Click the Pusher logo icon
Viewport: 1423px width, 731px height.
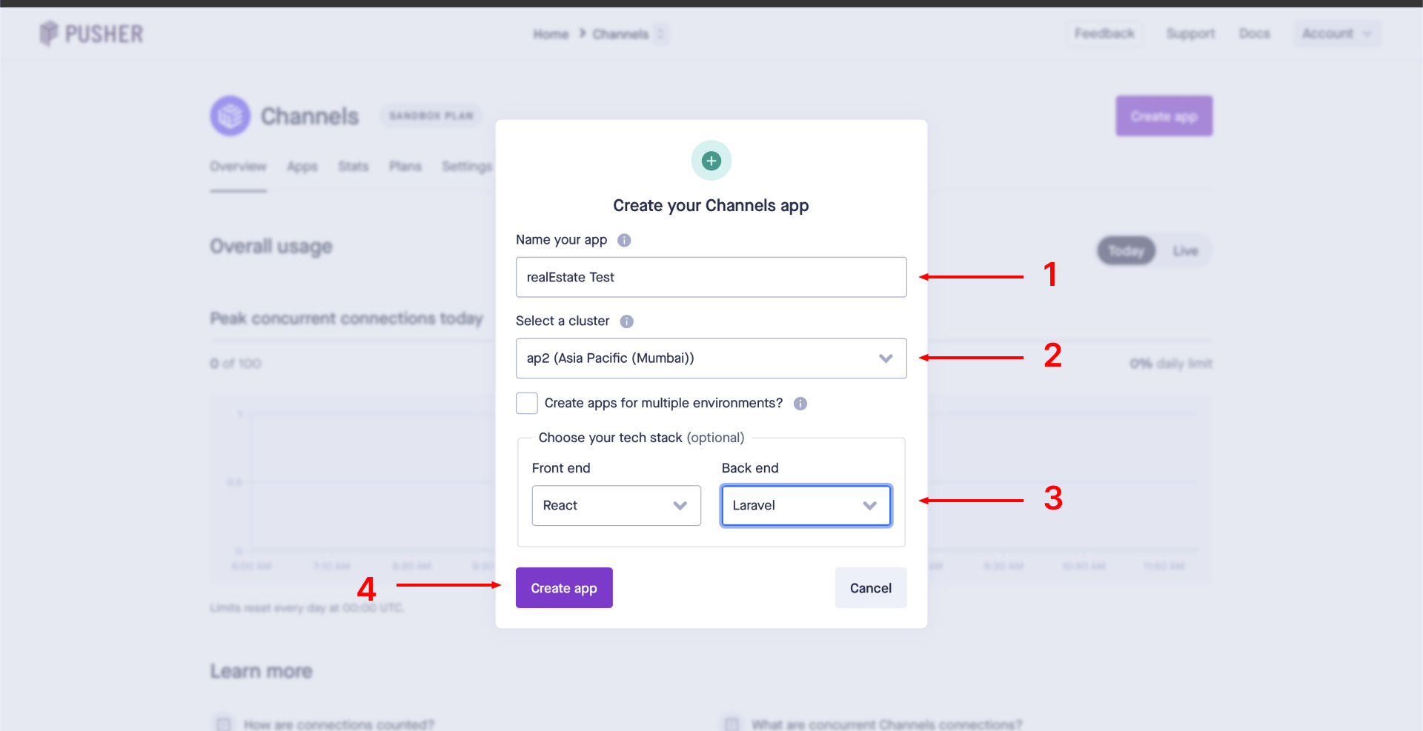point(49,33)
